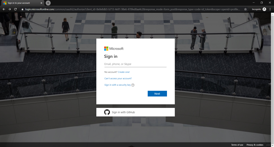Minimize the browser window
274x147 pixels.
tap(254, 3)
